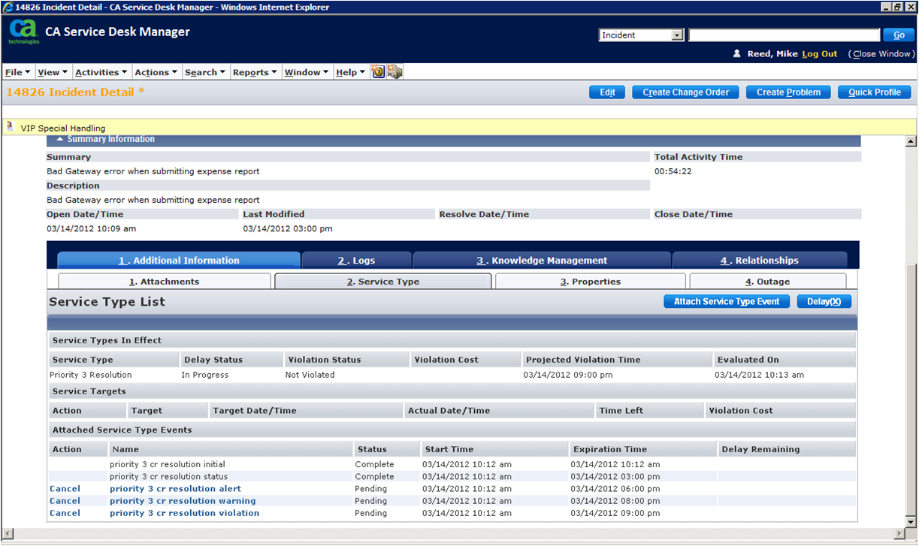The width and height of the screenshot is (919, 546).
Task: Click the Create Problem button
Action: click(x=788, y=92)
